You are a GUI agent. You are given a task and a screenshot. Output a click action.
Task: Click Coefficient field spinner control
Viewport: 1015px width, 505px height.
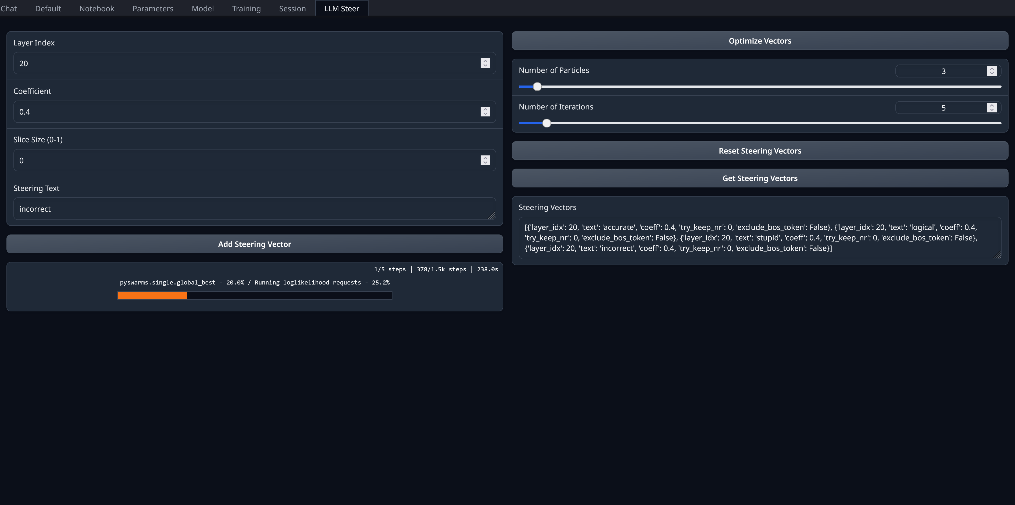click(485, 112)
